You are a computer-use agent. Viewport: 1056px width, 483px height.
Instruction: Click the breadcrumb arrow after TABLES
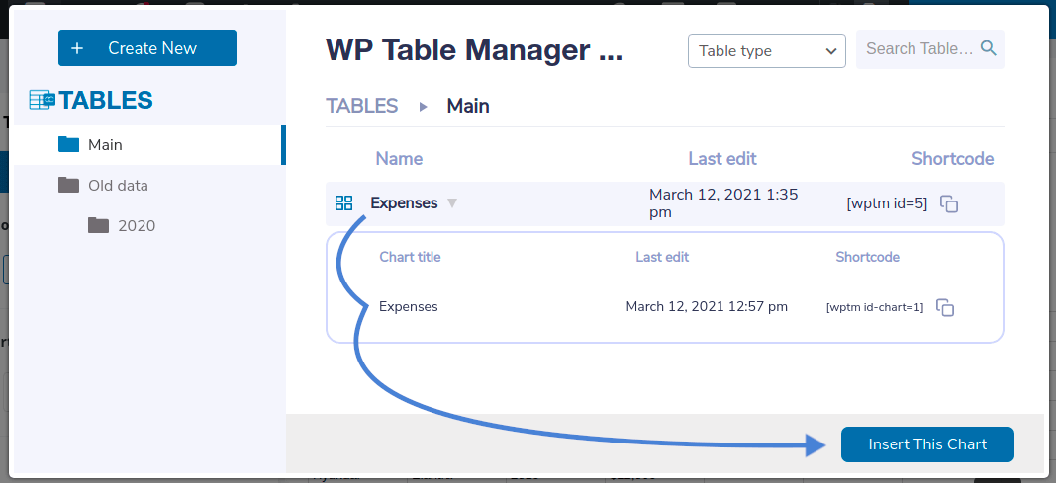(x=424, y=106)
